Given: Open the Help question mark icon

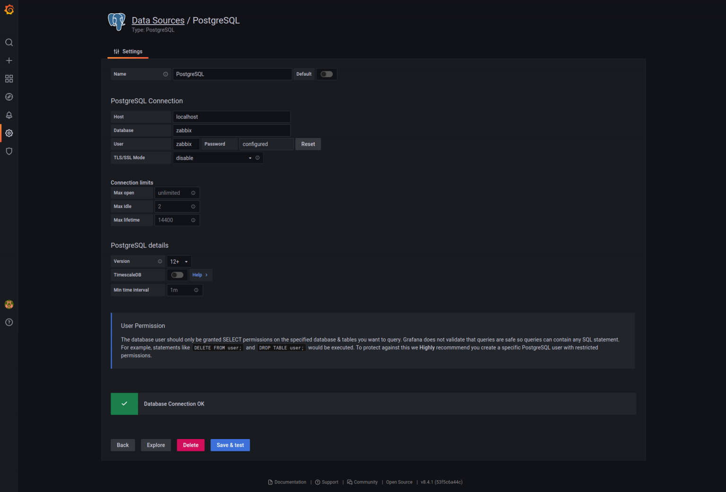Looking at the screenshot, I should coord(9,322).
